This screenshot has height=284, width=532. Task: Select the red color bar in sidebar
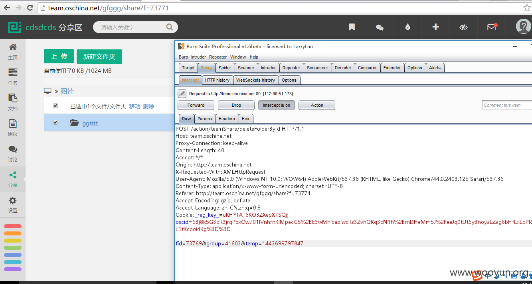point(13,226)
